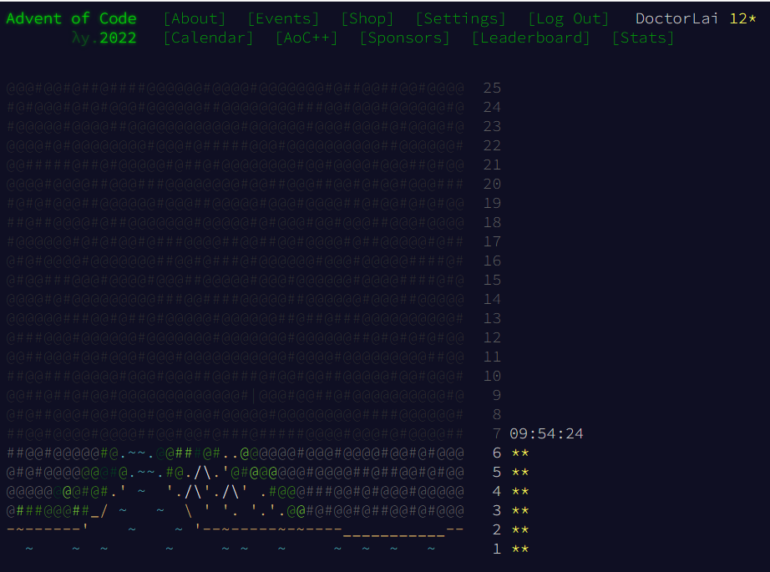Click the 12* star count

pos(742,18)
